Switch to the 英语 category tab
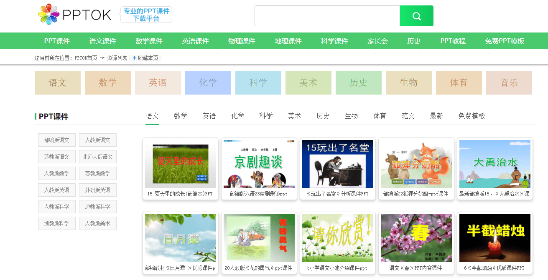Screen dimensions: 548x280 (209, 116)
